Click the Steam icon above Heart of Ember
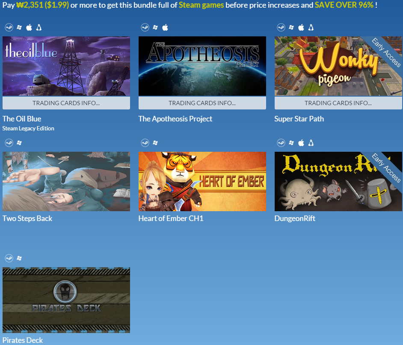The height and width of the screenshot is (345, 403). click(x=145, y=142)
